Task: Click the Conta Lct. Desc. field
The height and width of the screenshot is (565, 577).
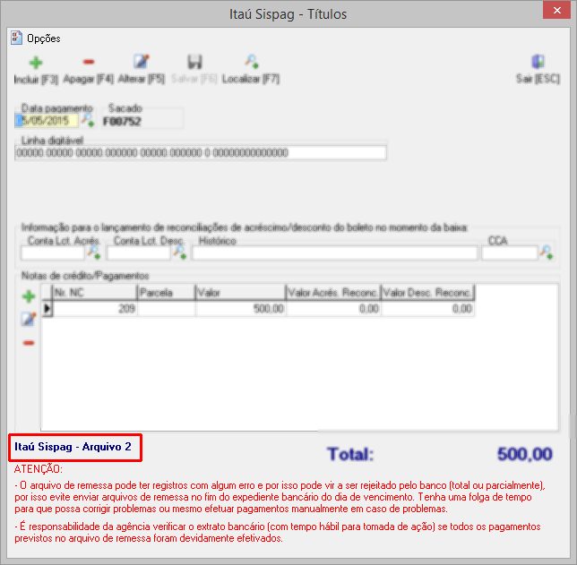Action: [x=139, y=253]
